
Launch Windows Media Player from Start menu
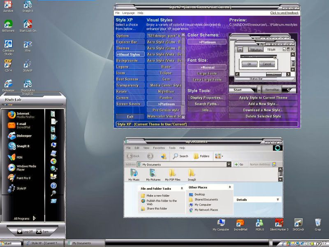pyautogui.click(x=22, y=168)
